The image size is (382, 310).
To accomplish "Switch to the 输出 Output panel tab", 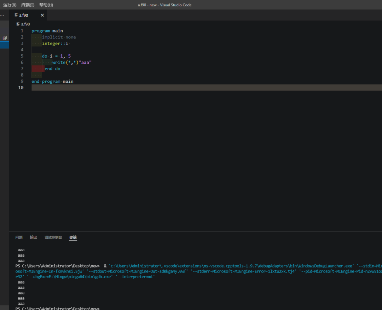I will 33,237.
